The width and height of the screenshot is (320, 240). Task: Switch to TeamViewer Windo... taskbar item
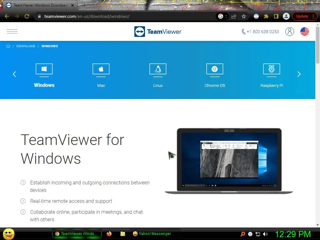coord(77,234)
